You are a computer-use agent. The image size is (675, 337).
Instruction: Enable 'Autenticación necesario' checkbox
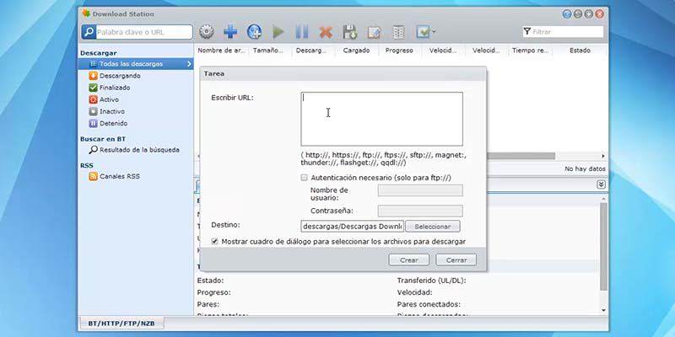click(x=305, y=178)
